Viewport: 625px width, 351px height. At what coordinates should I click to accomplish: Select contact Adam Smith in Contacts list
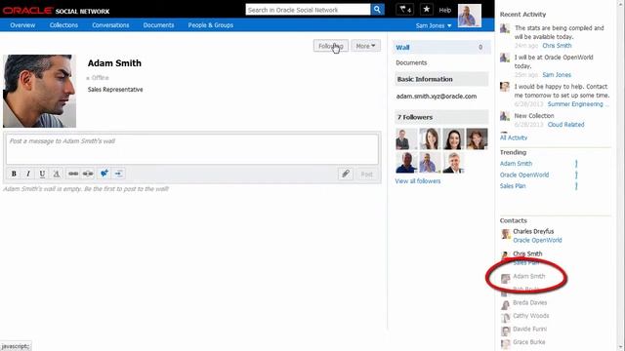pos(528,276)
